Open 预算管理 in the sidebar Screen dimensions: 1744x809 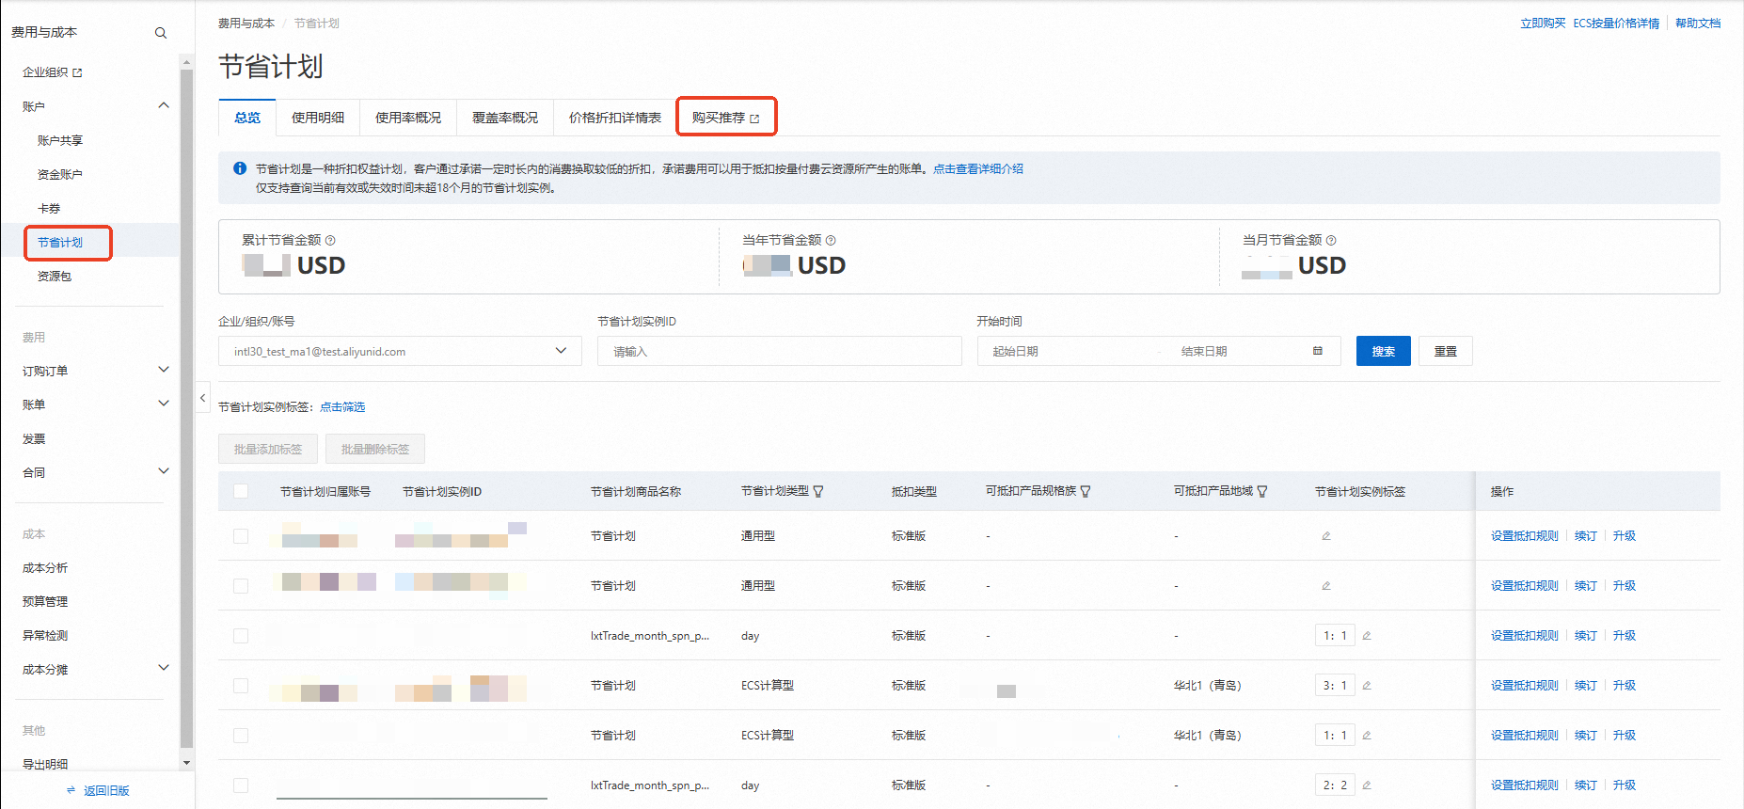[45, 602]
